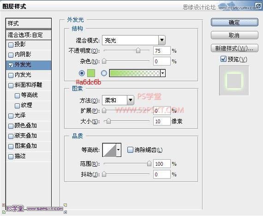
Task: Check the 消除锯齿 anti-alias option
Action: 130,150
